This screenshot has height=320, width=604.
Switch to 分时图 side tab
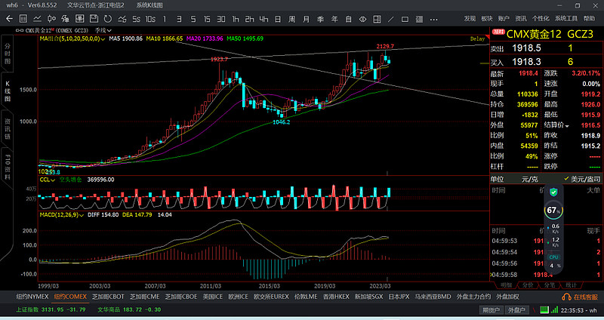tap(8, 54)
